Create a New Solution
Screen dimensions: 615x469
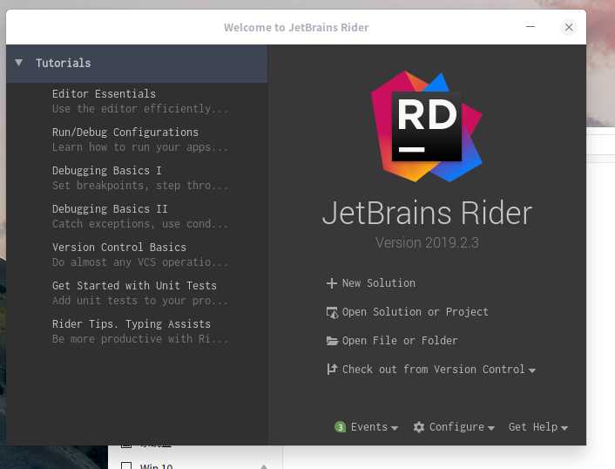coord(370,283)
